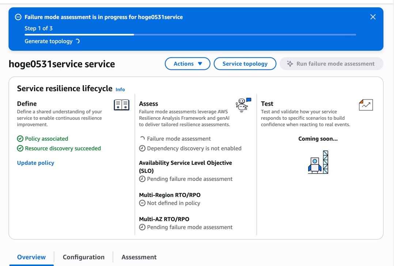The width and height of the screenshot is (394, 266).
Task: Click the Not defined in policy minus icon
Action: tap(142, 203)
